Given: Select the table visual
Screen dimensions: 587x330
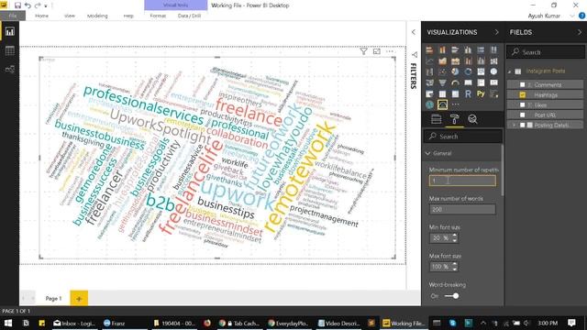Looking at the screenshot, I should (442, 93).
